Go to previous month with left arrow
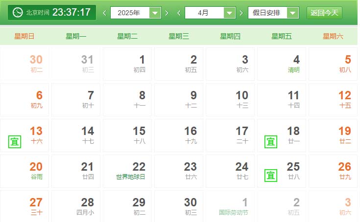This screenshot has width=360, height=222. tap(179, 13)
